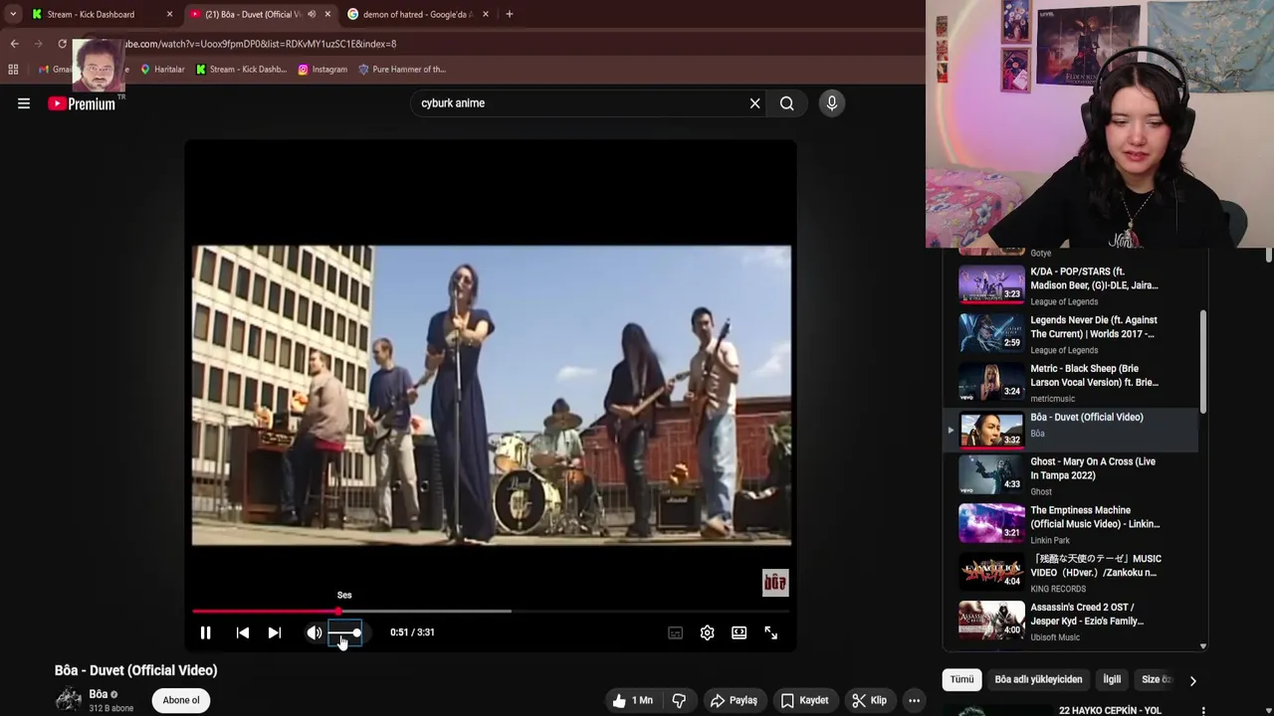
Task: Click the playlist panel scrollbar thumb
Action: pyautogui.click(x=1203, y=362)
